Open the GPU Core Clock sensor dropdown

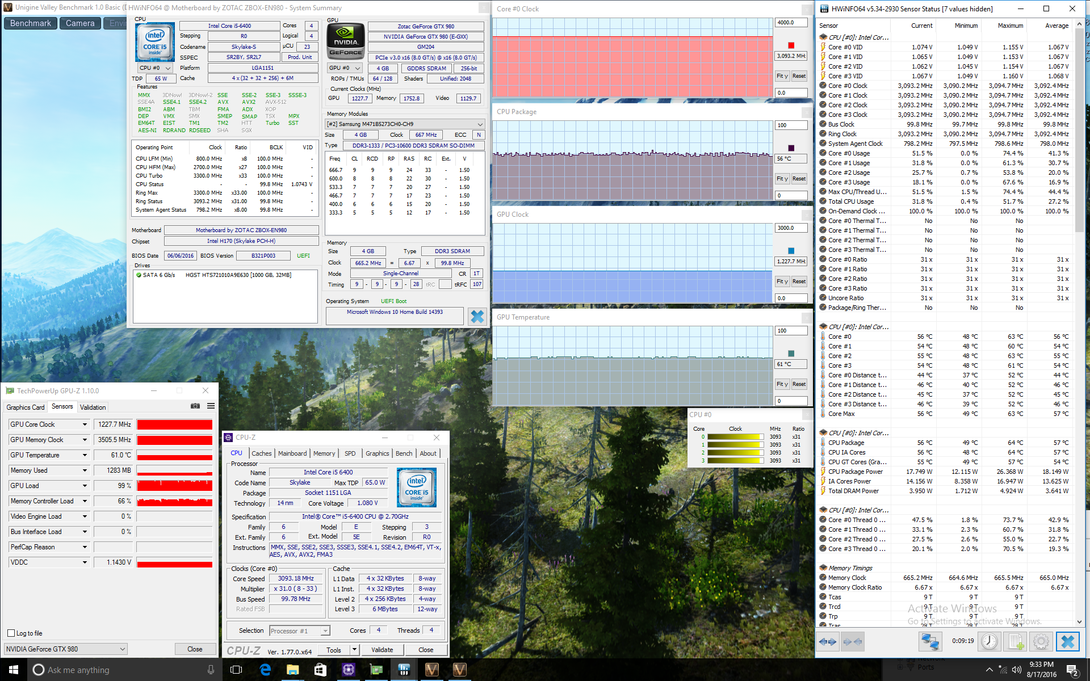85,424
